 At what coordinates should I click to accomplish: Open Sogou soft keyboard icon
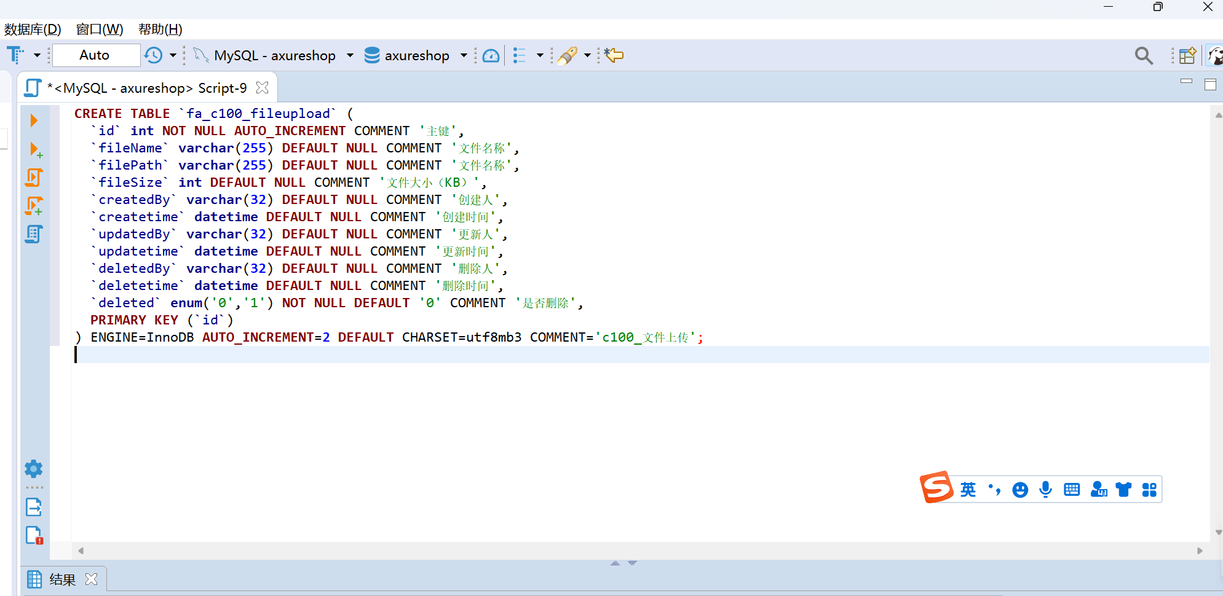(x=1072, y=490)
